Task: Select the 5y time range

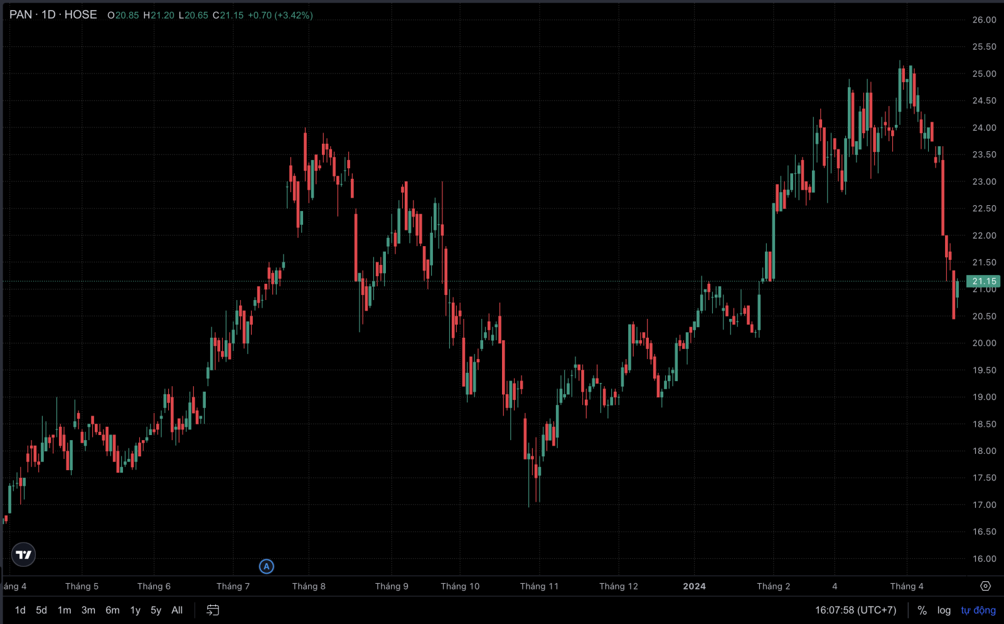Action: tap(156, 610)
